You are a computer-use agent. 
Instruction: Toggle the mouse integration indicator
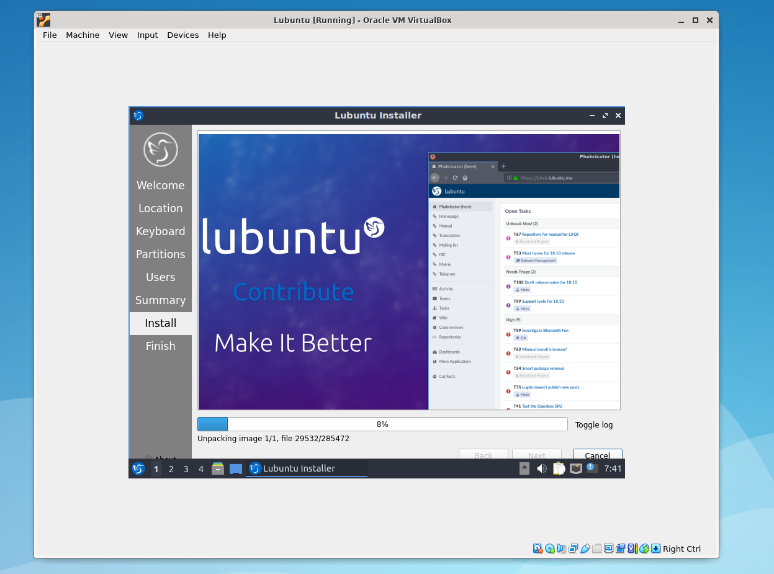(x=644, y=549)
